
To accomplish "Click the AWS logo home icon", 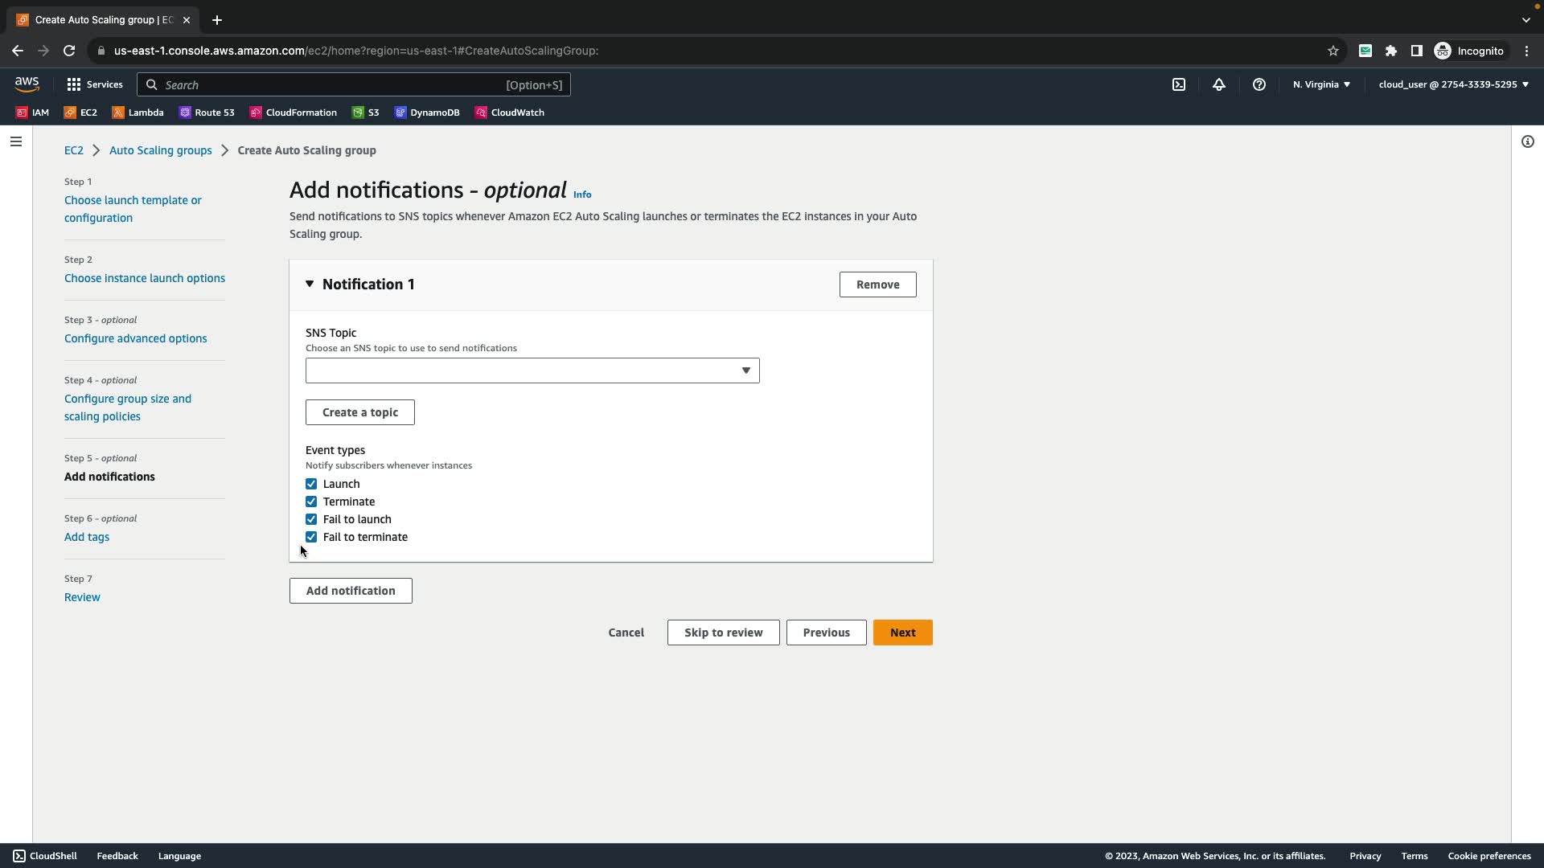I will (27, 84).
